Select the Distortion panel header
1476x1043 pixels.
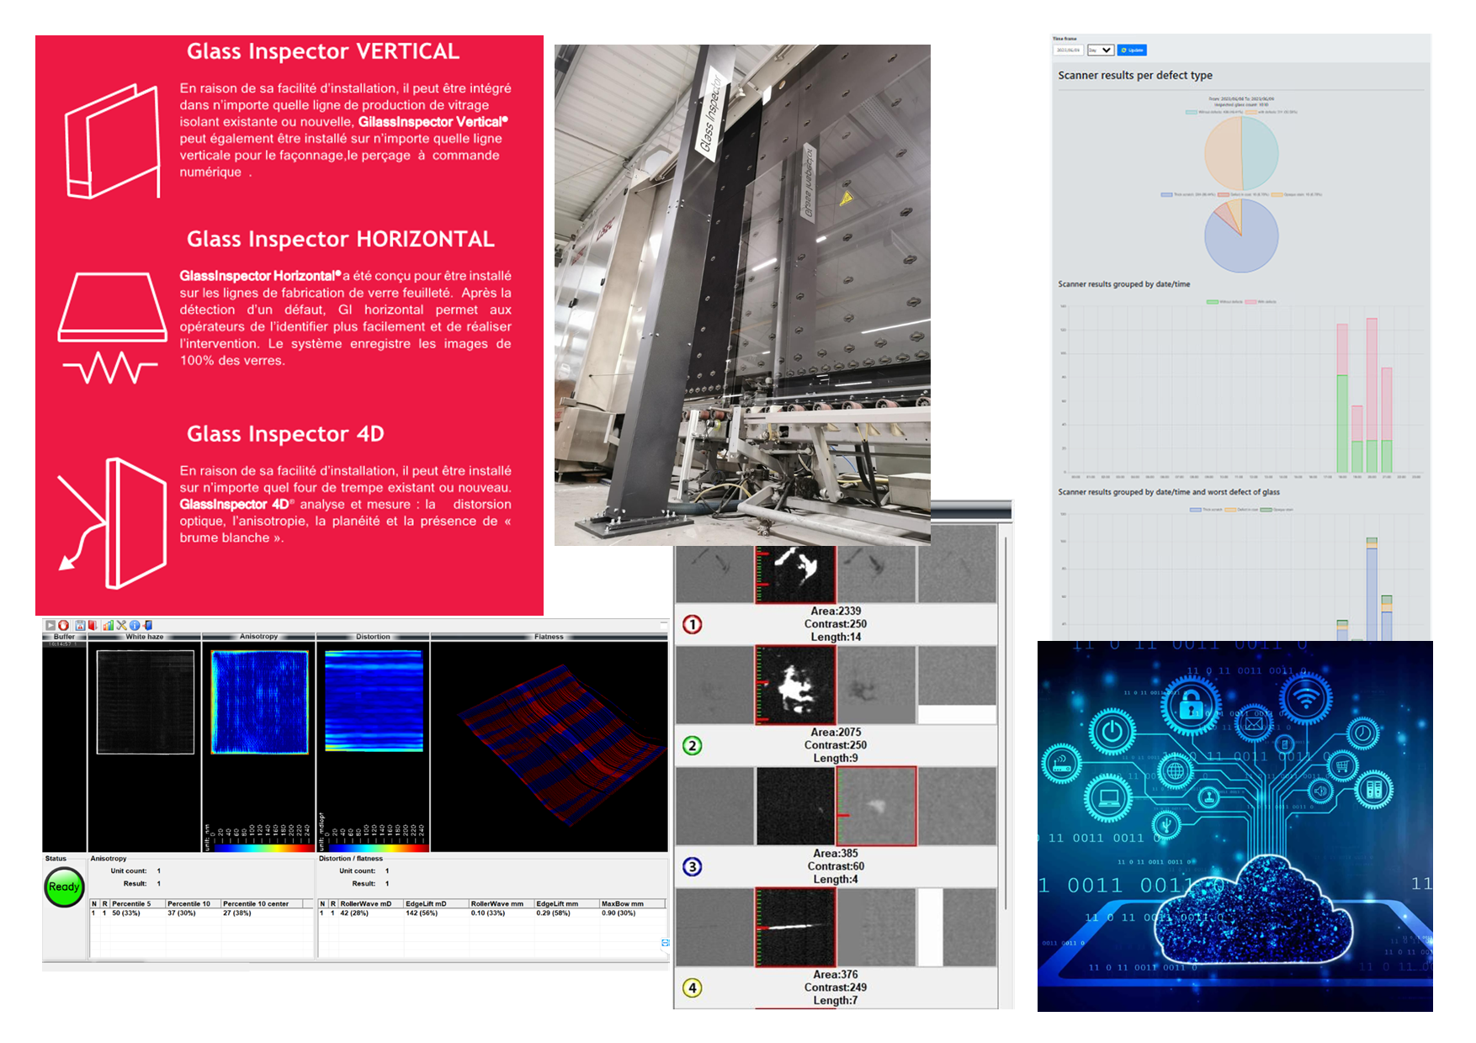coord(373,637)
